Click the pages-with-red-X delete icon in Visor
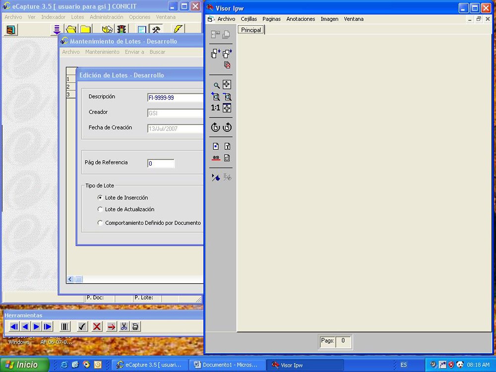This screenshot has height=372, width=496. click(227, 65)
